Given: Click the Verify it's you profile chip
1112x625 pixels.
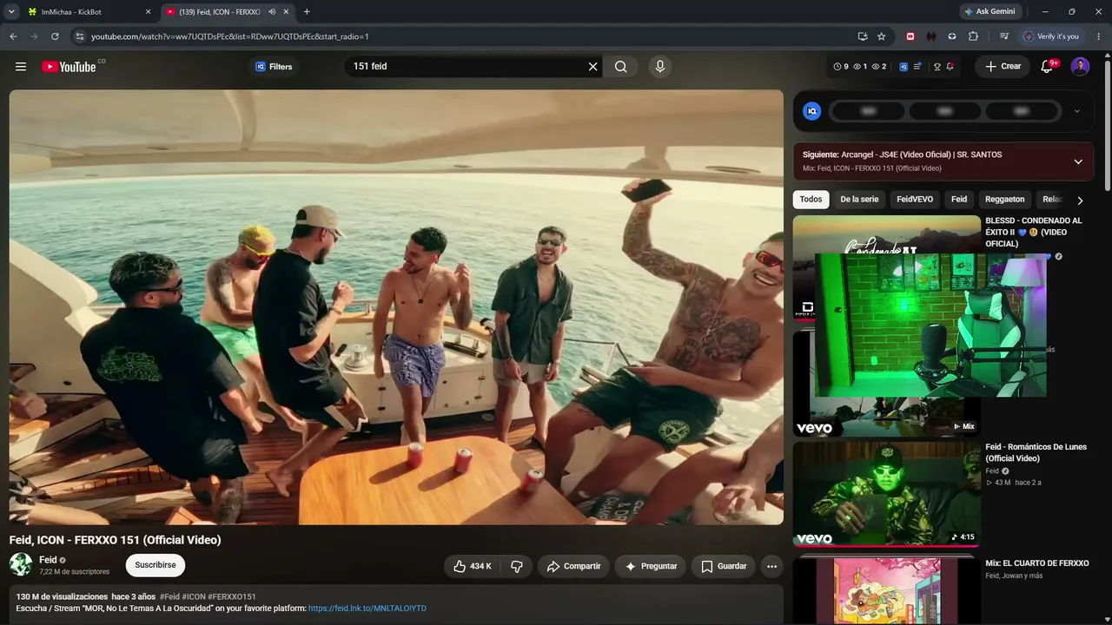Looking at the screenshot, I should coord(1051,36).
